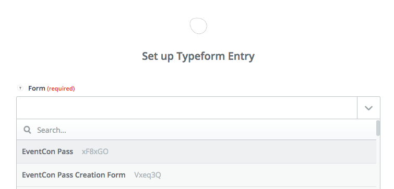Click the magnifying glass search icon
Image resolution: width=394 pixels, height=189 pixels.
pyautogui.click(x=27, y=130)
